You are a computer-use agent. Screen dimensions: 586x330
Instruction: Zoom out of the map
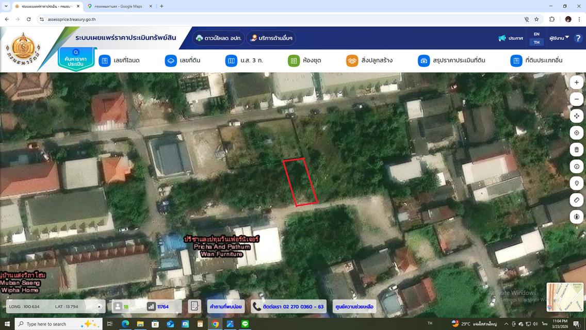577,99
